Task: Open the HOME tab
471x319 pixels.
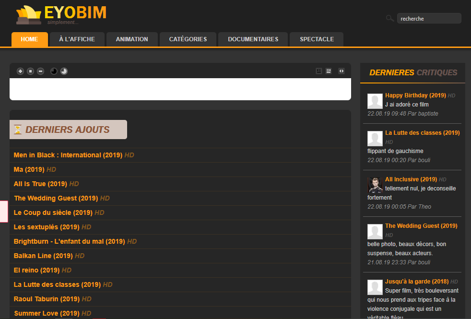Action: [x=29, y=39]
